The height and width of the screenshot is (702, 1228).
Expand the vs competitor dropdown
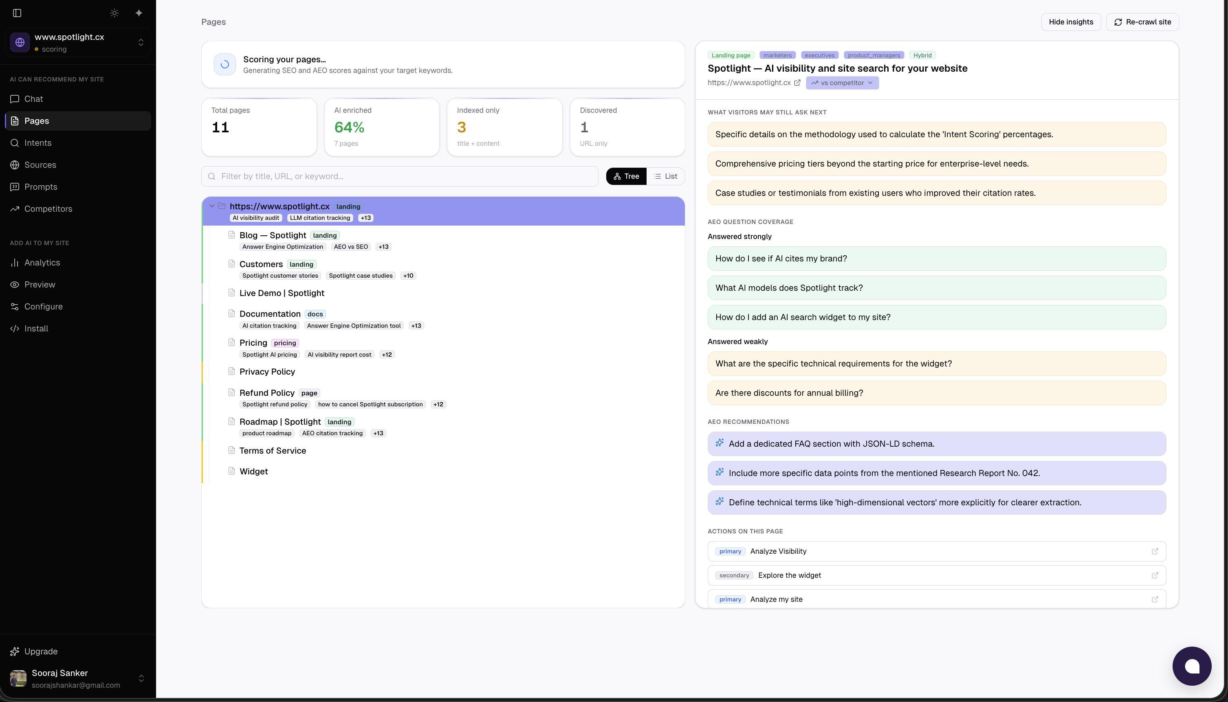[x=842, y=83]
